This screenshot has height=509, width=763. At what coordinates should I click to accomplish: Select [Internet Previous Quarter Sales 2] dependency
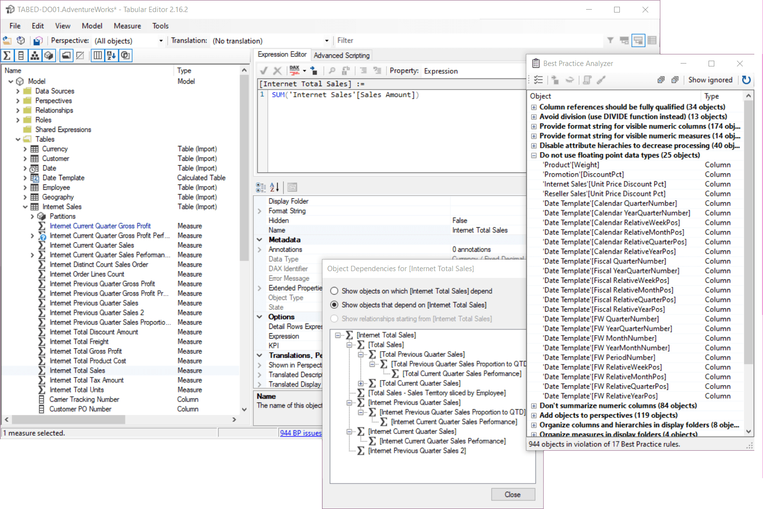pos(417,451)
